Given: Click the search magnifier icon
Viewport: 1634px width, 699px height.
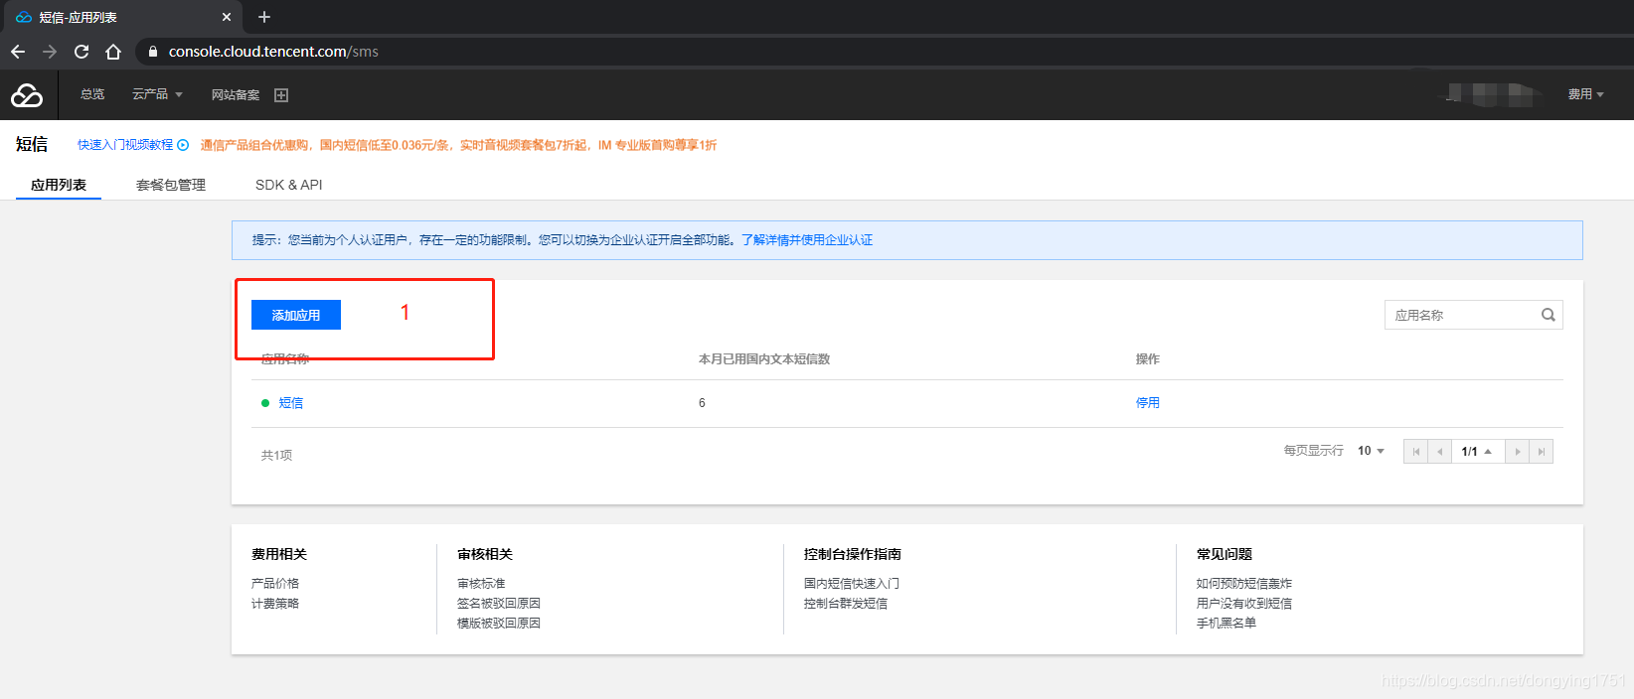Looking at the screenshot, I should (1549, 315).
